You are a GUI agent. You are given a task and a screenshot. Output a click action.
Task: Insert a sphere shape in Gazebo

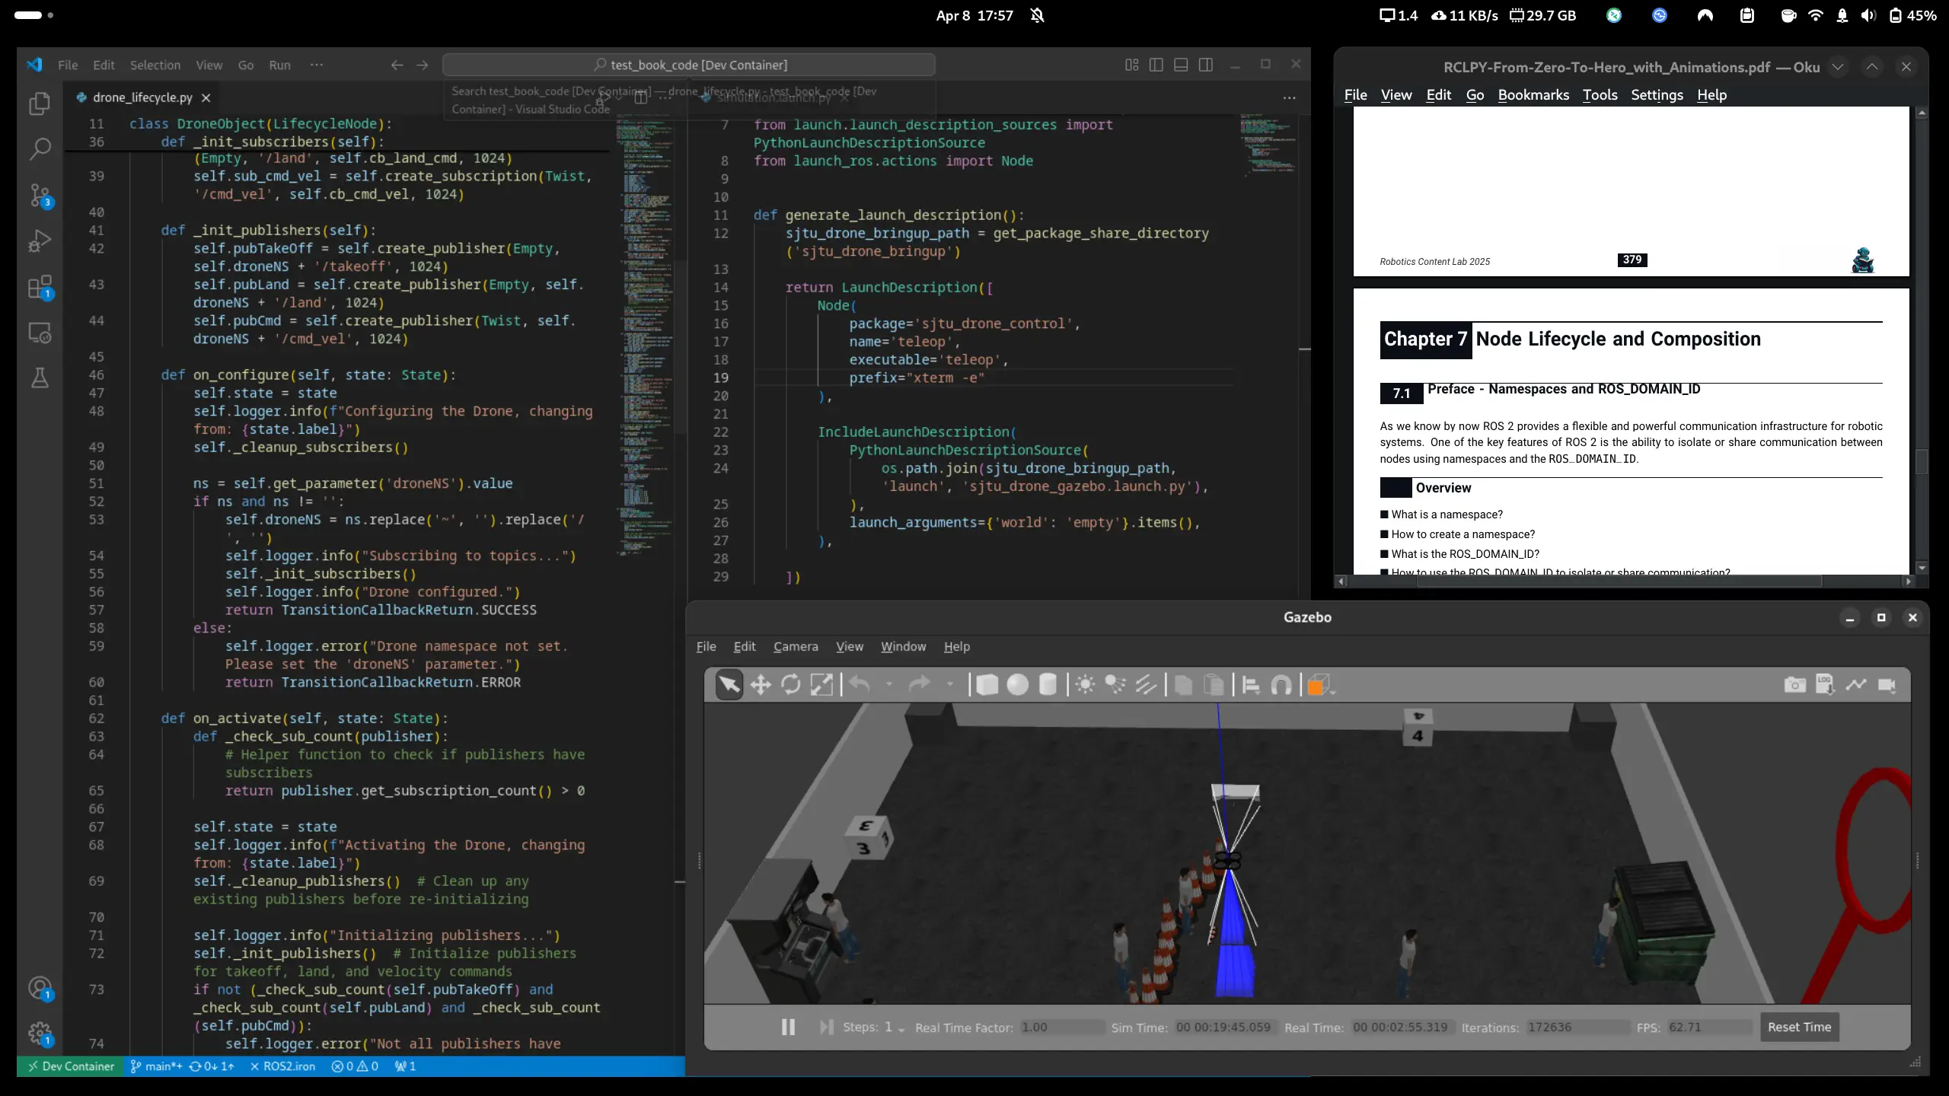click(x=1017, y=685)
